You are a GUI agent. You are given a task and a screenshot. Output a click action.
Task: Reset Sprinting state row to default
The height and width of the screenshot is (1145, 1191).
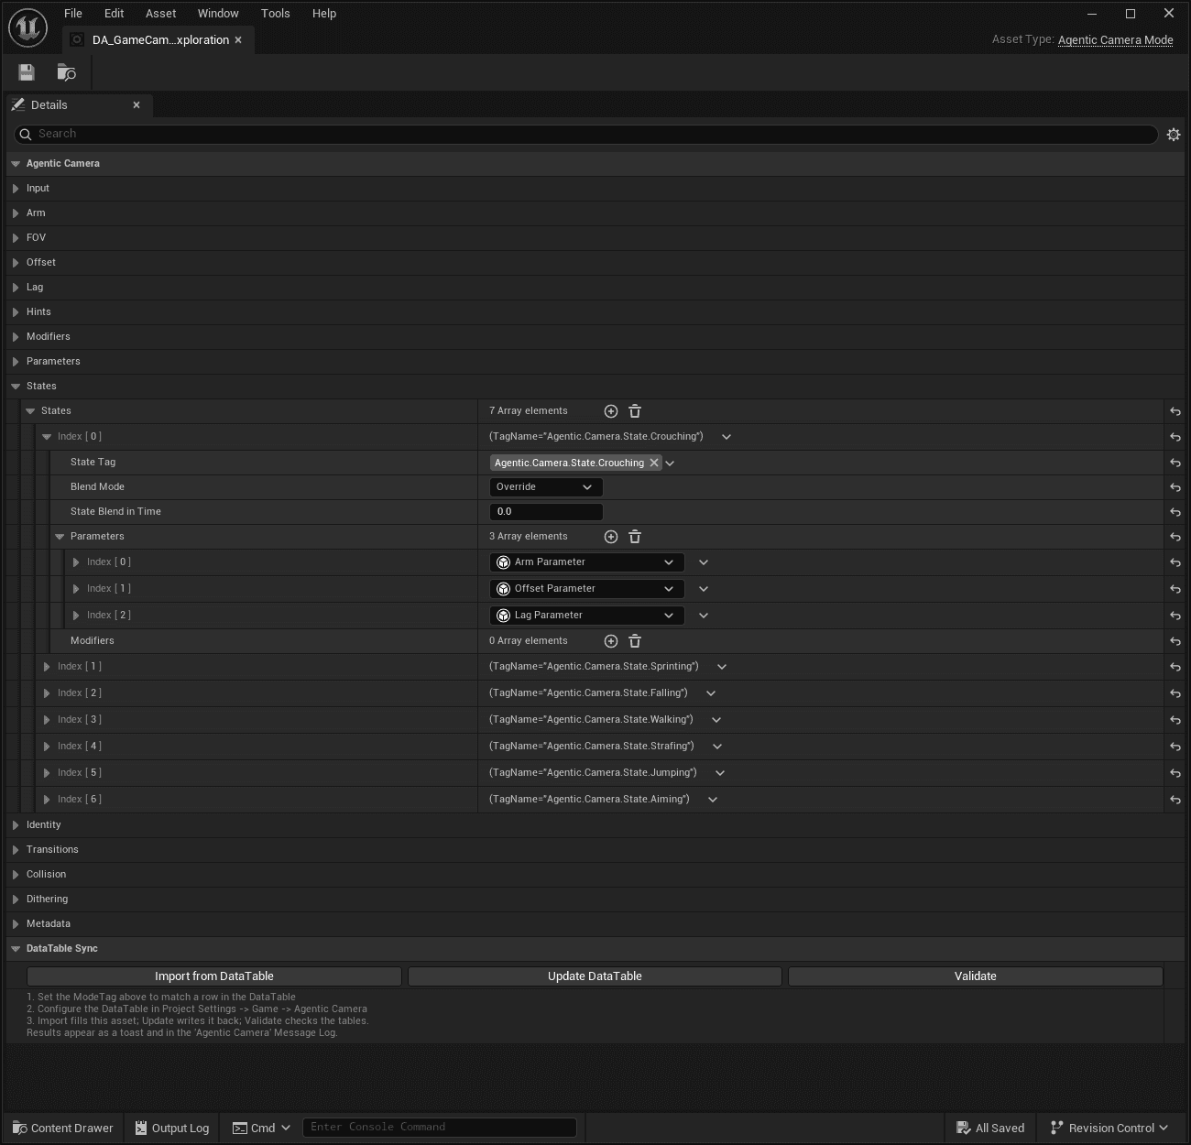(x=1175, y=667)
